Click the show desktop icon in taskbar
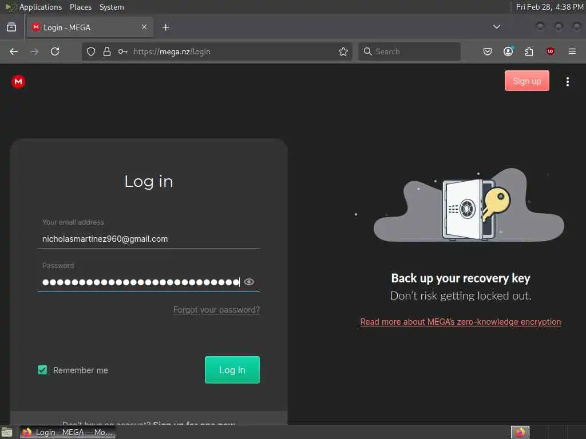Screen dimensions: 586x439 point(7,432)
